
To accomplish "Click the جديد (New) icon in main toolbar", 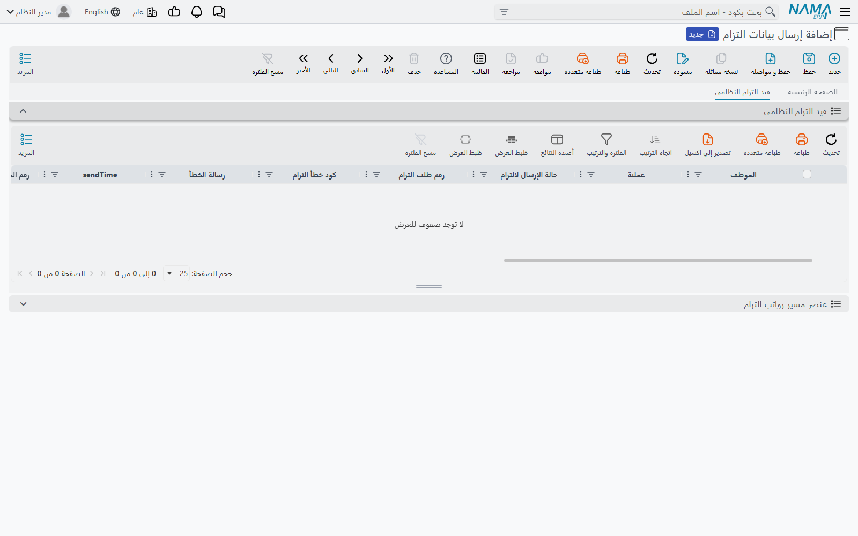I will (x=834, y=58).
